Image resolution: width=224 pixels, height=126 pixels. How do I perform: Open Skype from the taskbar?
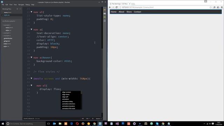[157, 124]
